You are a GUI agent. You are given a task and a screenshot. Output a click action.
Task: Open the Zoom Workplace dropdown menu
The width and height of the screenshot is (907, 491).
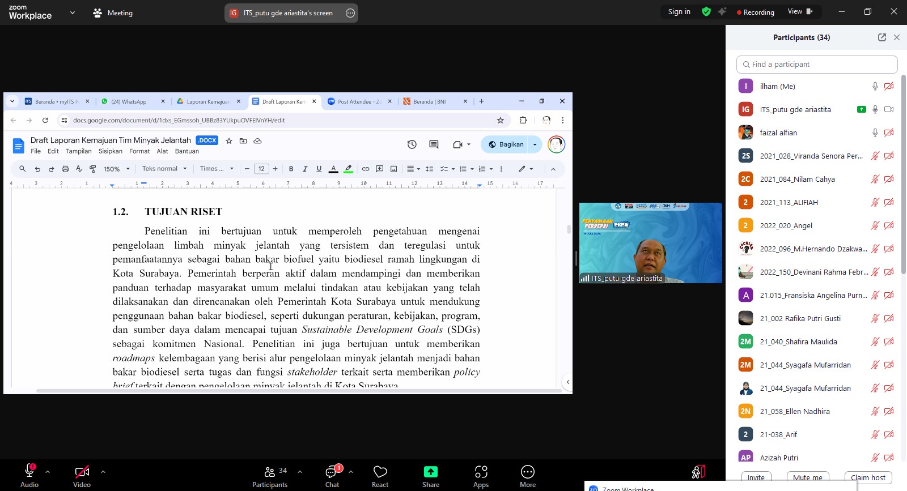[x=72, y=12]
